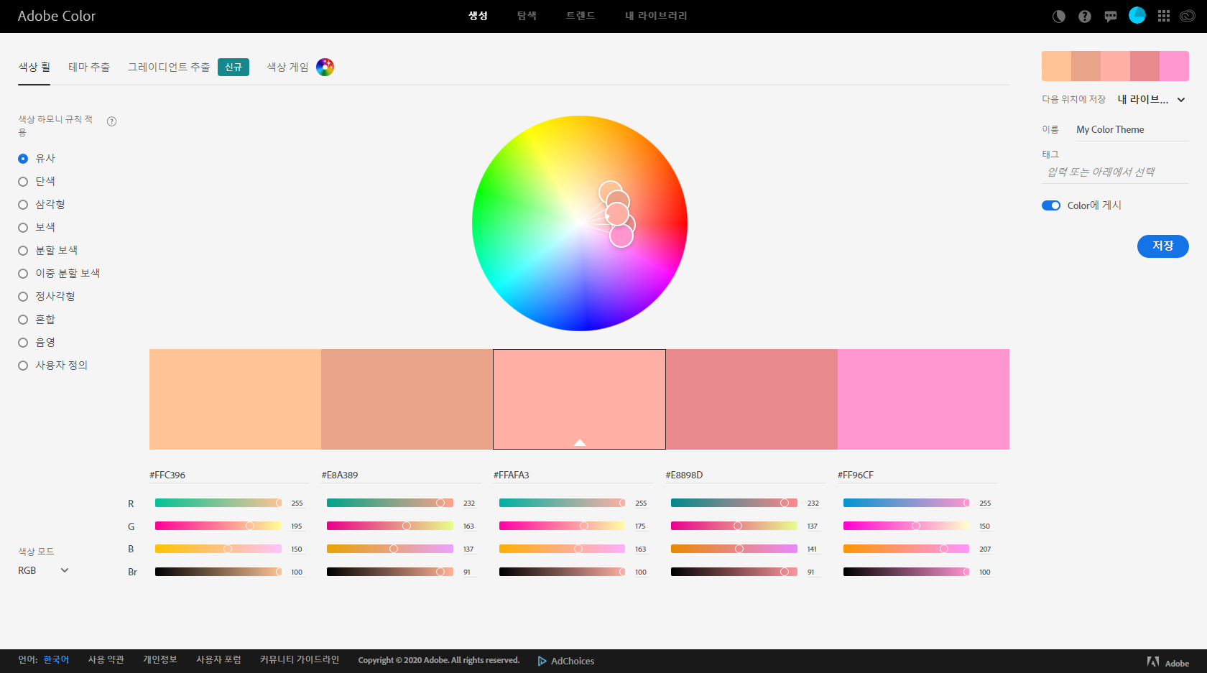Toggle dark mode moon icon
The image size is (1207, 673).
pos(1059,16)
